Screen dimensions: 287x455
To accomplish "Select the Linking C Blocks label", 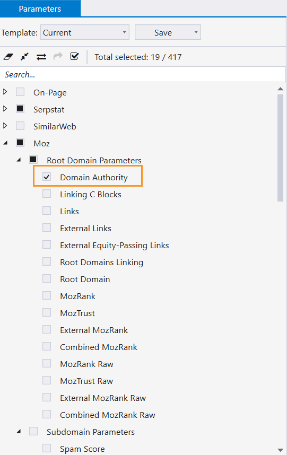I will [x=91, y=195].
